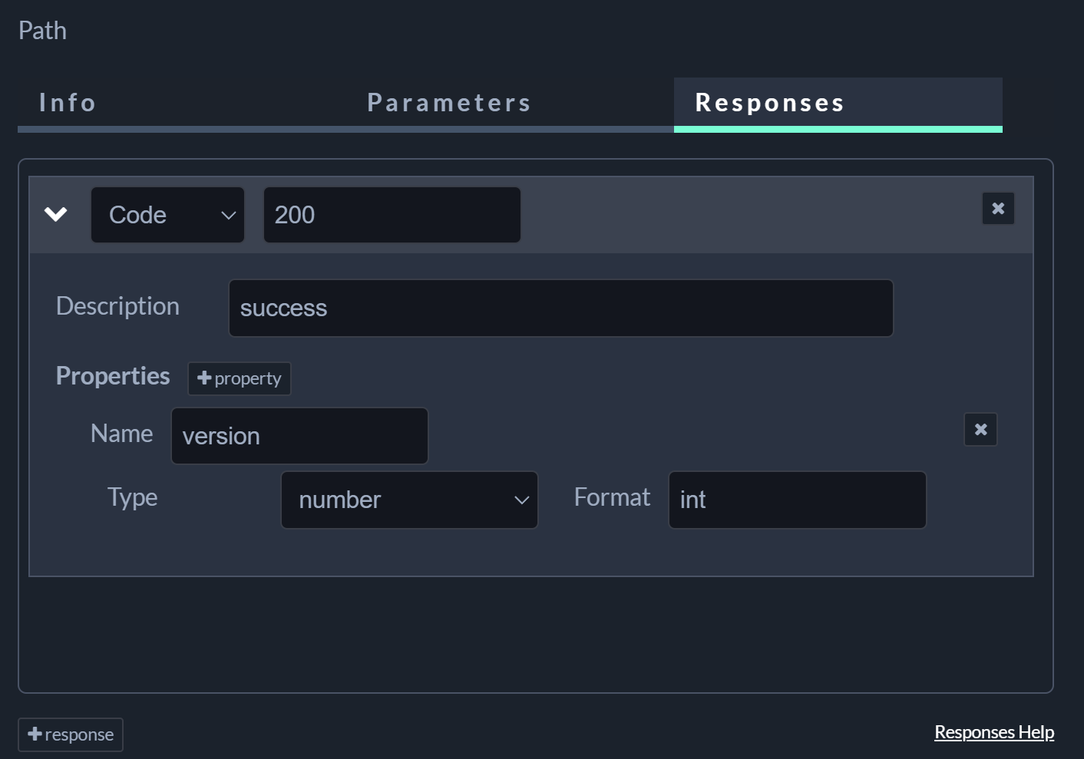The width and height of the screenshot is (1084, 759).
Task: Focus the Format field containing int
Action: coord(797,500)
